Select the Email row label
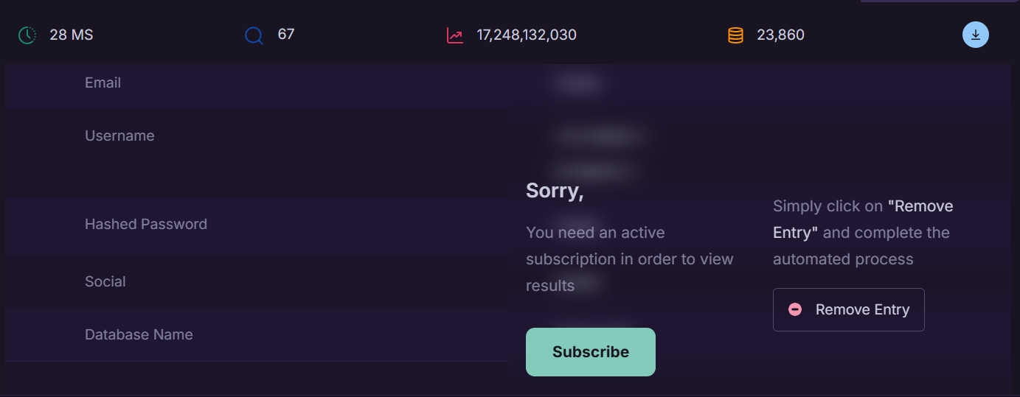Viewport: 1020px width, 397px height. tap(103, 83)
